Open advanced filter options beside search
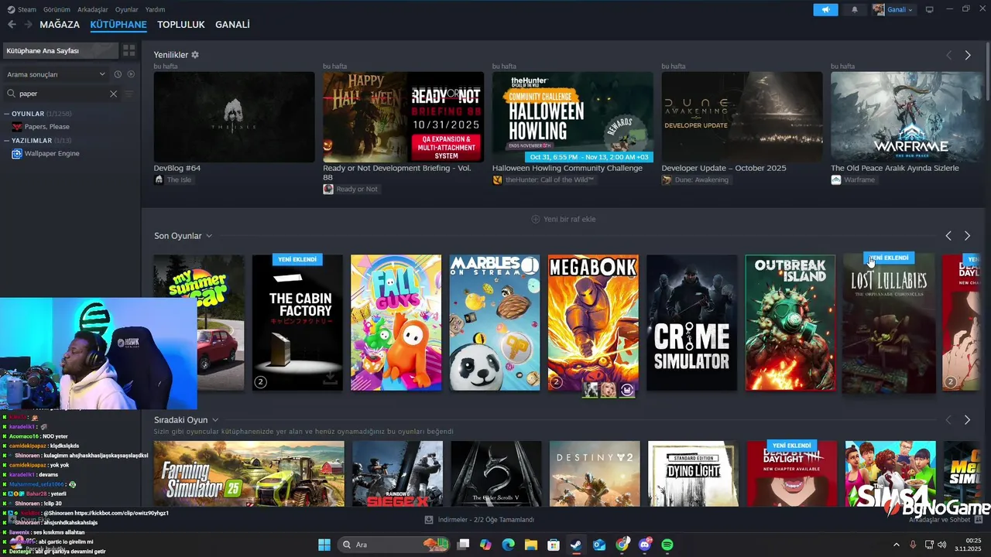The image size is (991, 557). [x=129, y=94]
